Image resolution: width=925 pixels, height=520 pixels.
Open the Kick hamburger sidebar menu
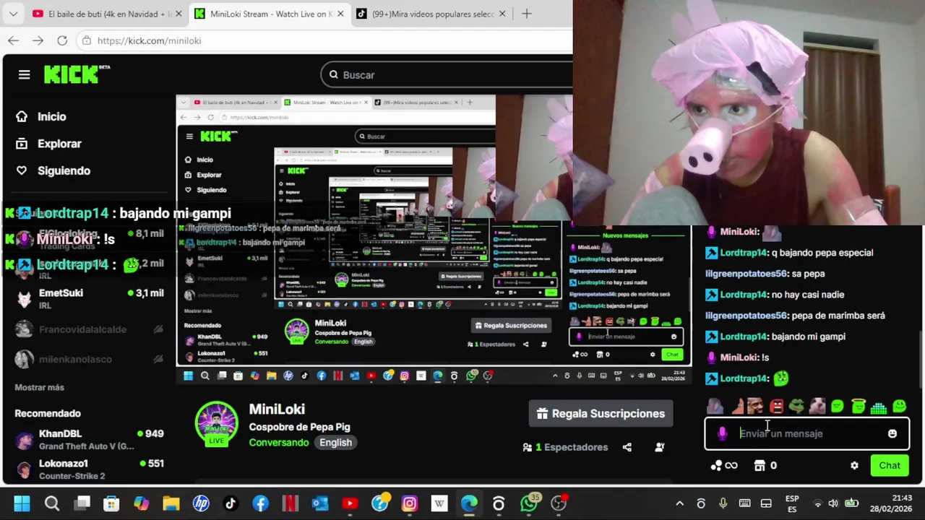[24, 74]
